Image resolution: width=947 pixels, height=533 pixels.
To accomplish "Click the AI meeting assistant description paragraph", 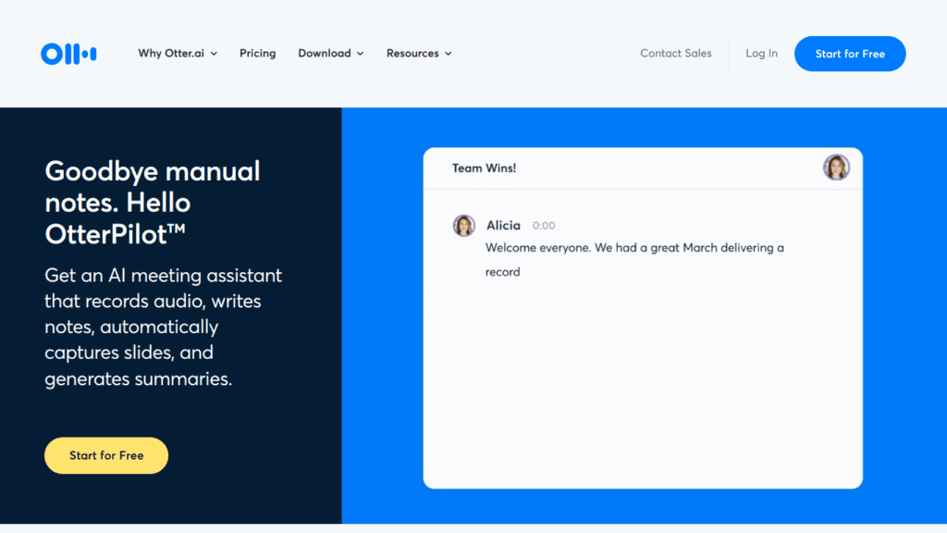I will (163, 328).
